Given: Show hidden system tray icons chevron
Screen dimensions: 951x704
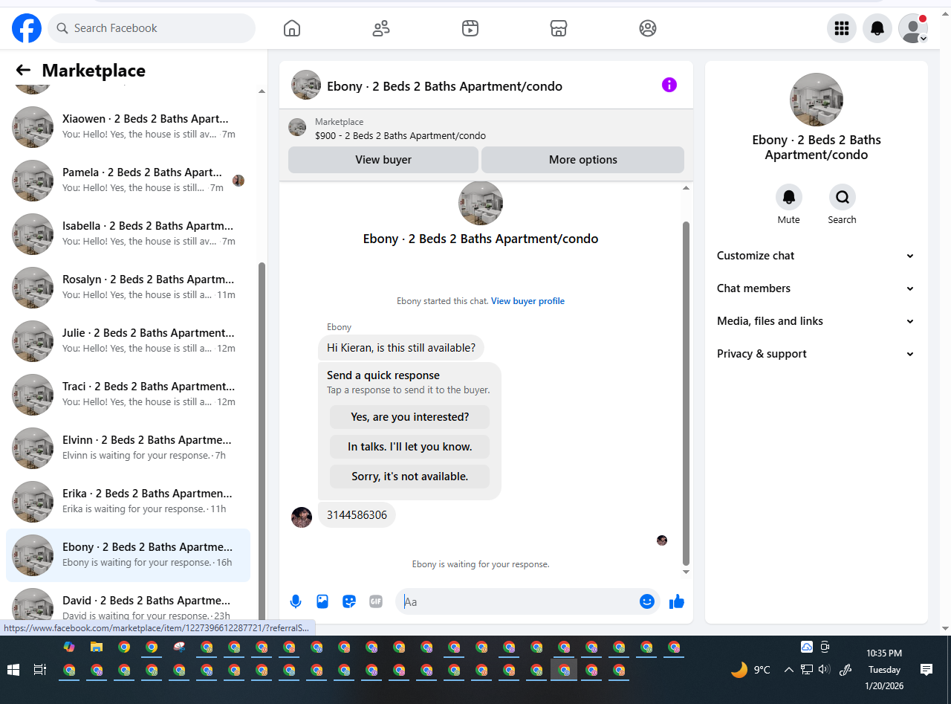Looking at the screenshot, I should click(788, 670).
